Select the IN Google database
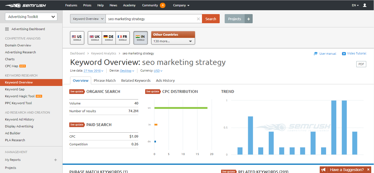The image size is (374, 173). 140,38
